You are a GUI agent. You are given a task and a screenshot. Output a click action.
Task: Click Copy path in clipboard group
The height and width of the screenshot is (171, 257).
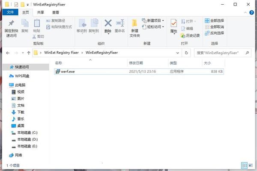click(56, 21)
